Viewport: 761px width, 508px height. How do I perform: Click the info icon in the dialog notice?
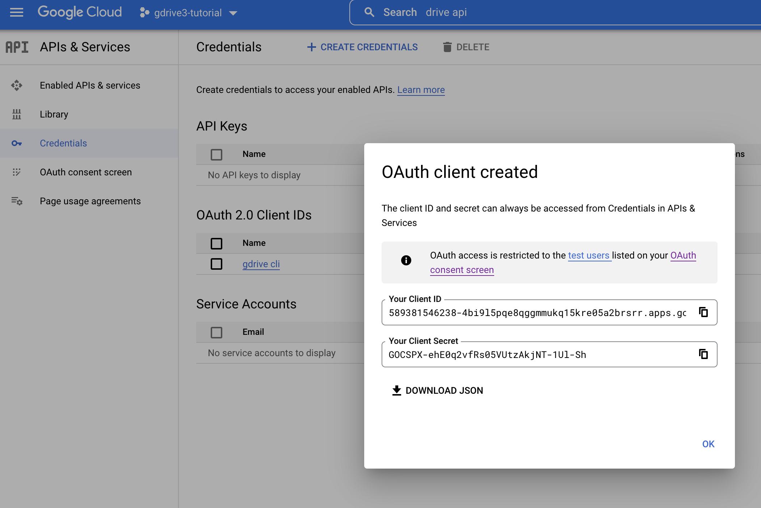point(406,260)
